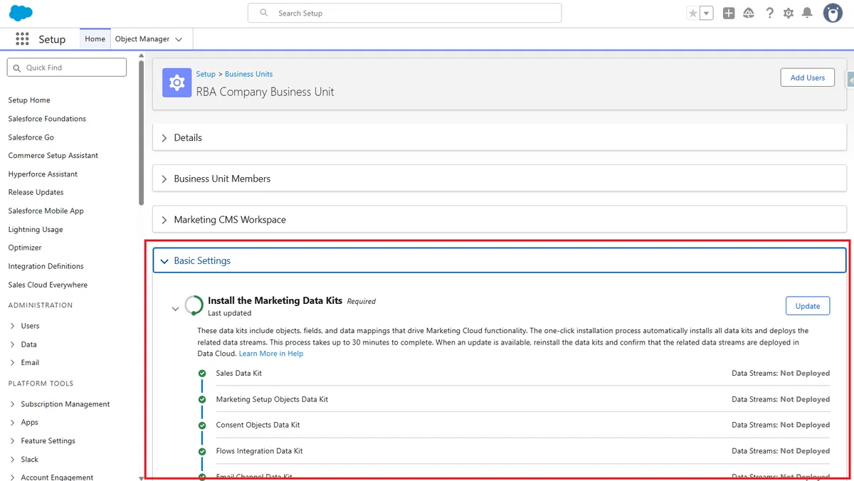This screenshot has height=481, width=854.
Task: Open the user profile avatar
Action: pos(833,13)
